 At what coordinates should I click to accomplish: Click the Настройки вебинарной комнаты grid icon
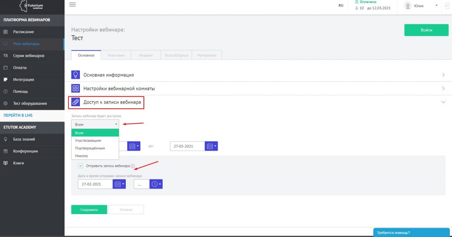tap(75, 89)
